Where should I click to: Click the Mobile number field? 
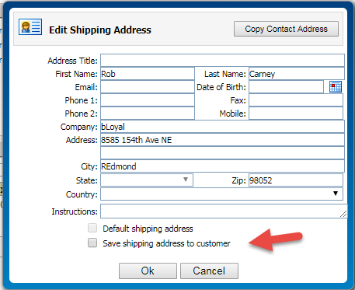(296, 114)
